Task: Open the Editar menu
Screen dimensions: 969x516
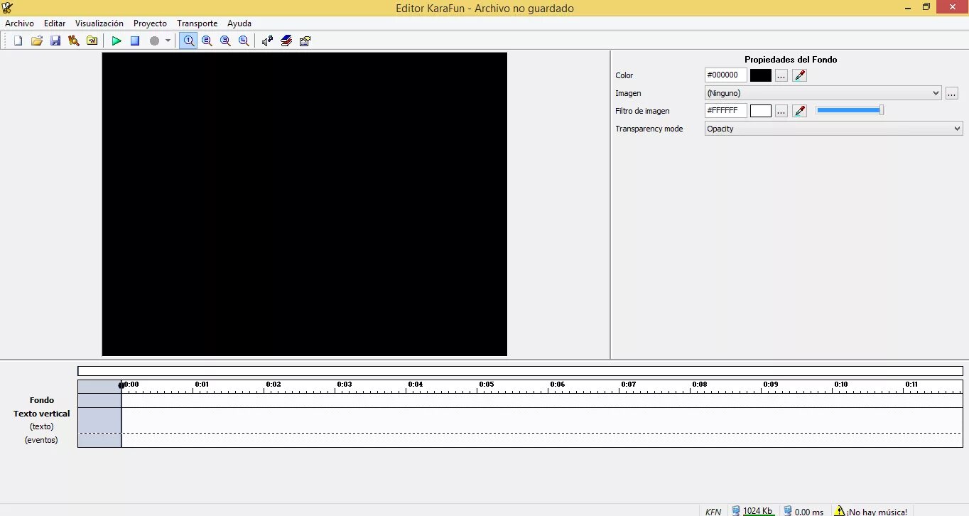Action: [x=55, y=23]
